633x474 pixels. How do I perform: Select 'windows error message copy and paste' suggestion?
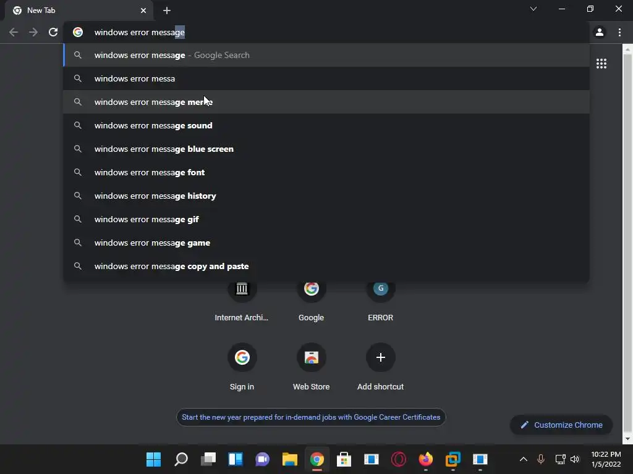pyautogui.click(x=326, y=266)
